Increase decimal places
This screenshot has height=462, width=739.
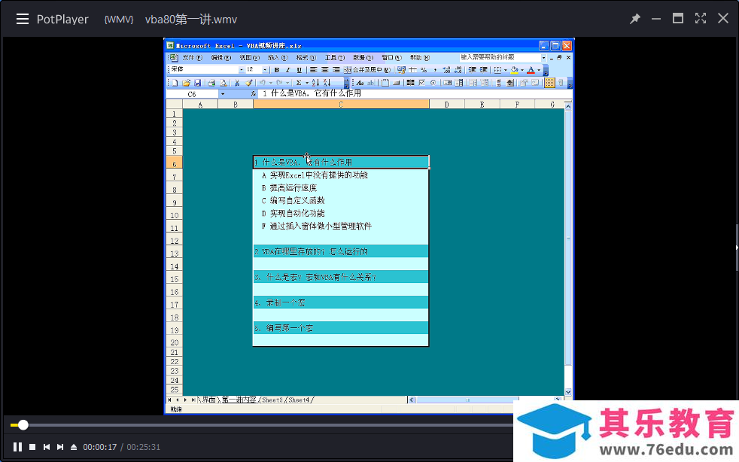tap(446, 70)
